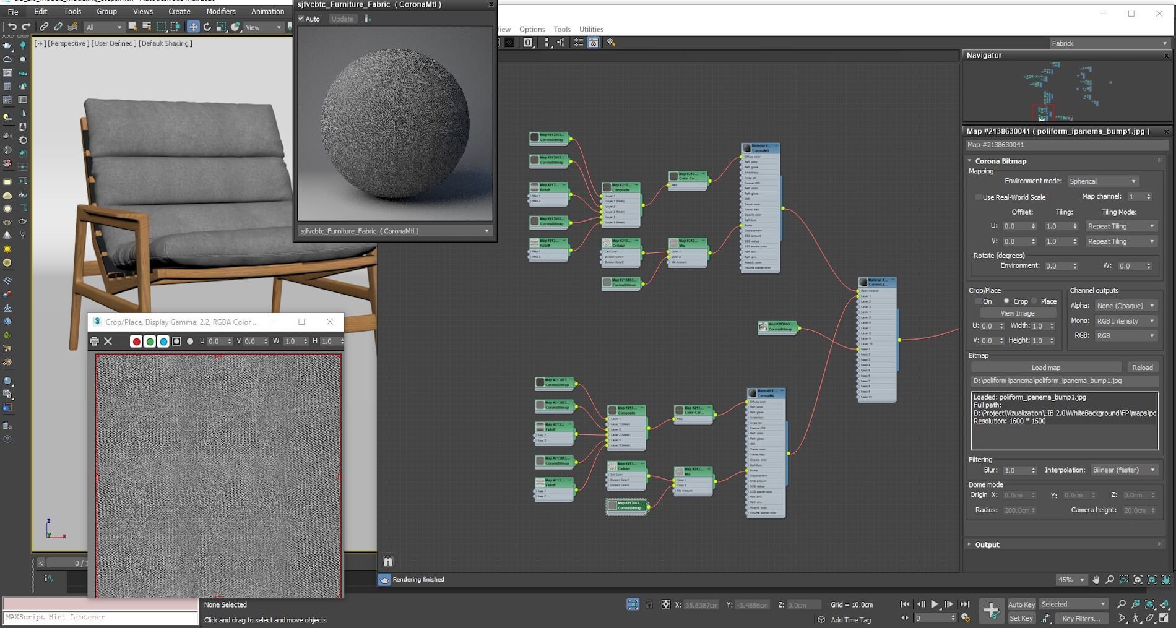Click the Select and Link chain icon

pyautogui.click(x=43, y=27)
